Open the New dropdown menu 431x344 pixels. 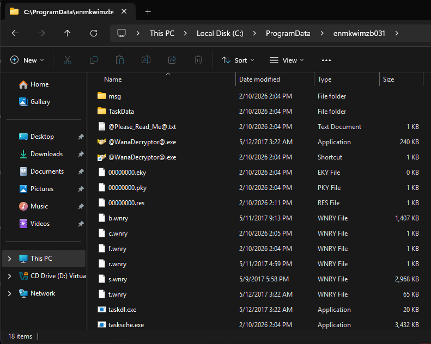click(27, 60)
